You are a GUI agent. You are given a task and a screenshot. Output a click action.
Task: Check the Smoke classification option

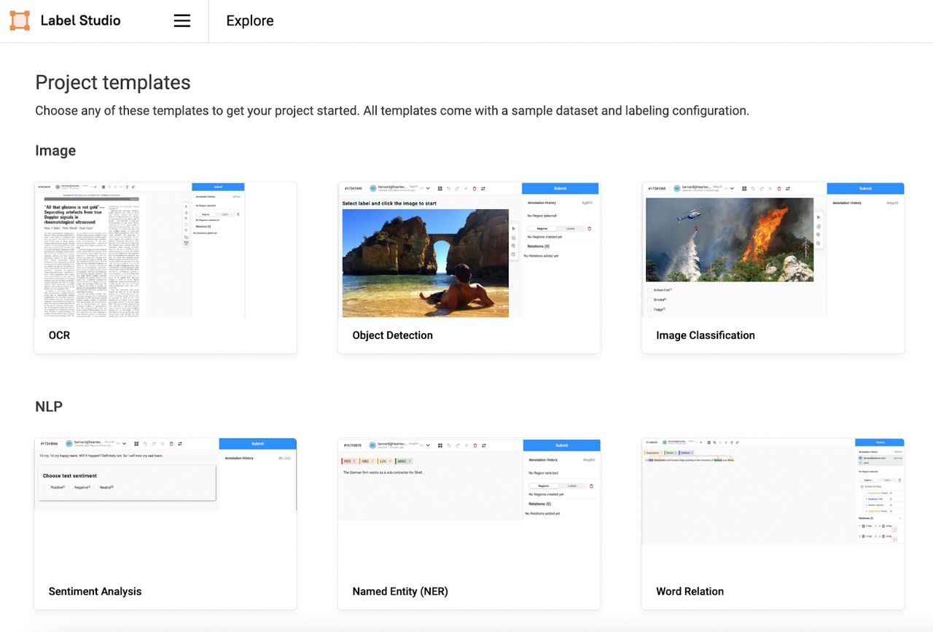pyautogui.click(x=649, y=300)
